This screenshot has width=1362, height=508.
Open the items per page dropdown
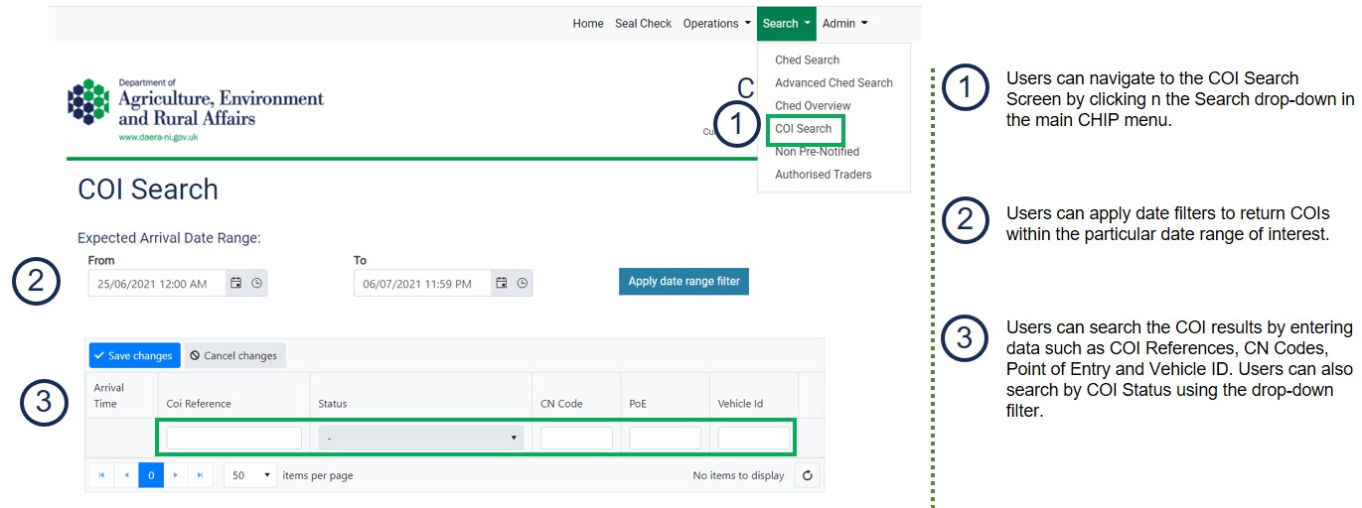coord(250,476)
